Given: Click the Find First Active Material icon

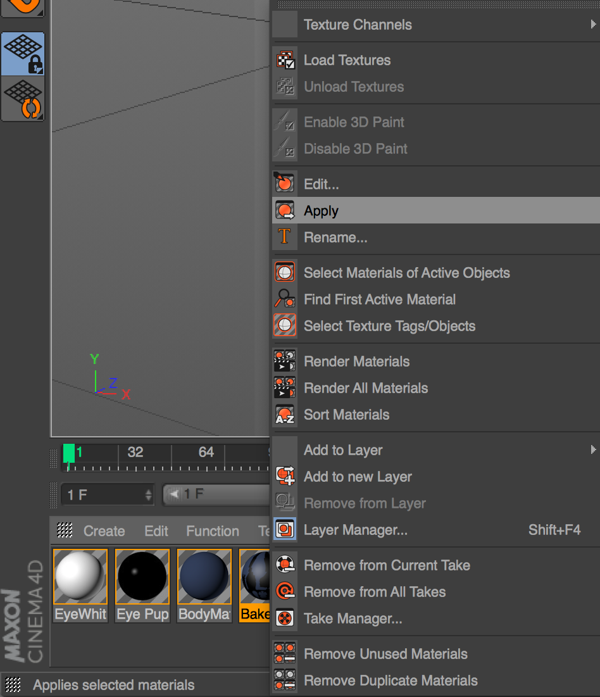Looking at the screenshot, I should [x=285, y=299].
